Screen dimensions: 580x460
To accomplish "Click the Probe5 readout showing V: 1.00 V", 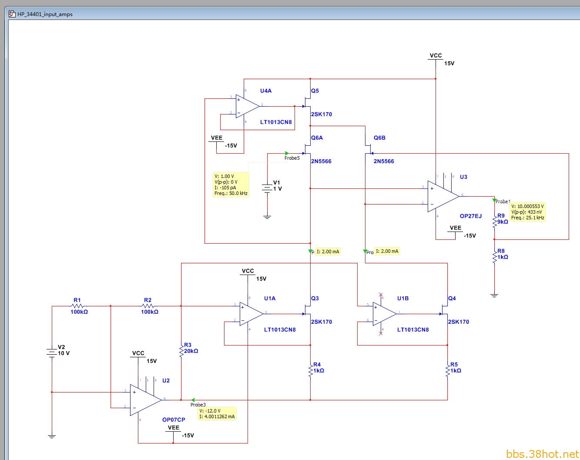I will click(x=231, y=185).
